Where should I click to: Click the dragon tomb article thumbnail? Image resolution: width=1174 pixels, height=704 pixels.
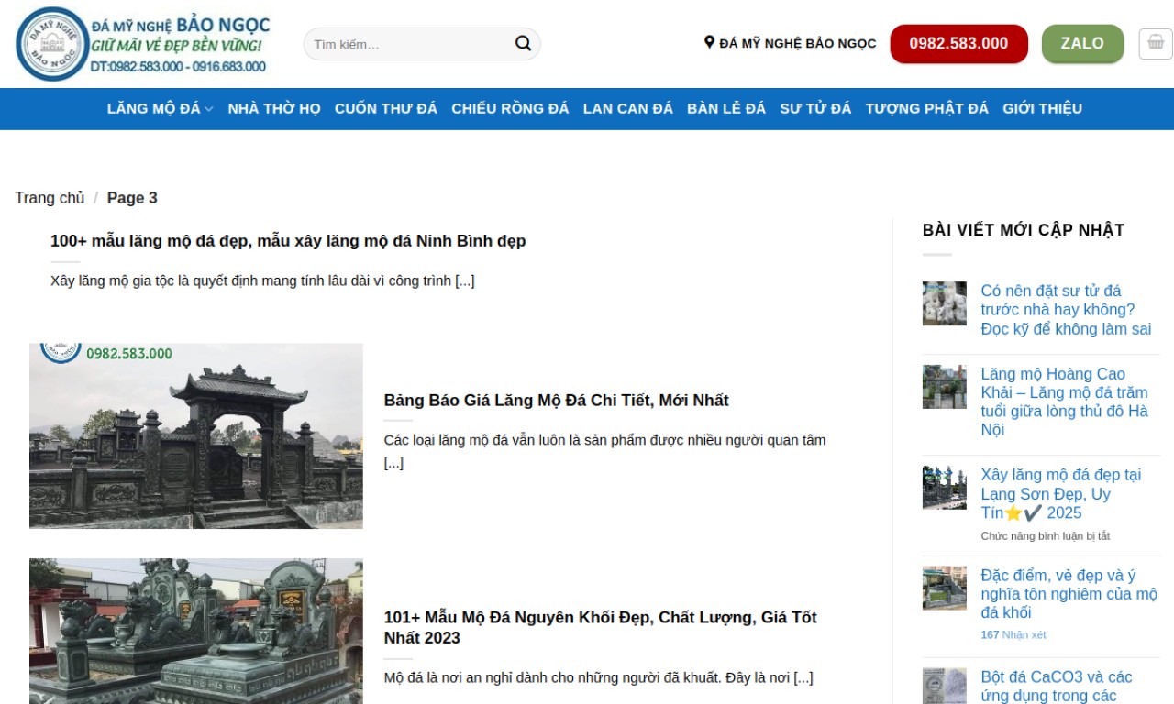(196, 632)
